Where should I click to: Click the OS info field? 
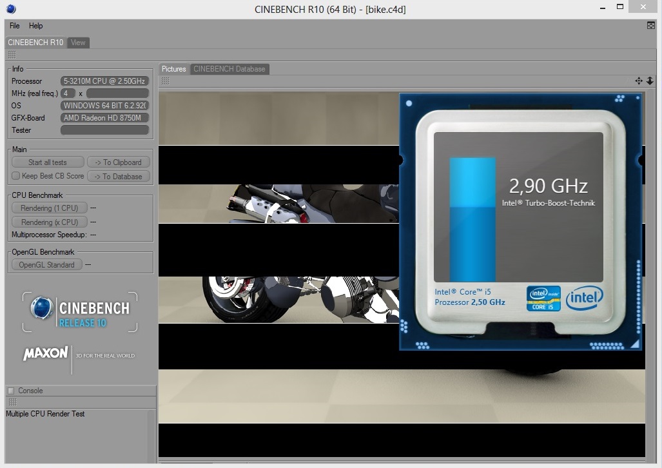(x=104, y=106)
